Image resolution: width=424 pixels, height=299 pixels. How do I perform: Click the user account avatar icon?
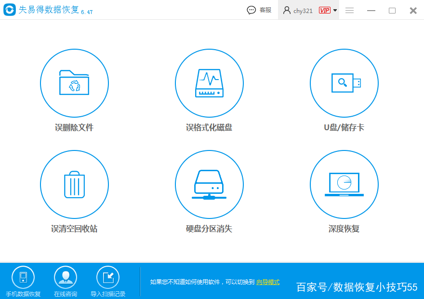(x=287, y=10)
